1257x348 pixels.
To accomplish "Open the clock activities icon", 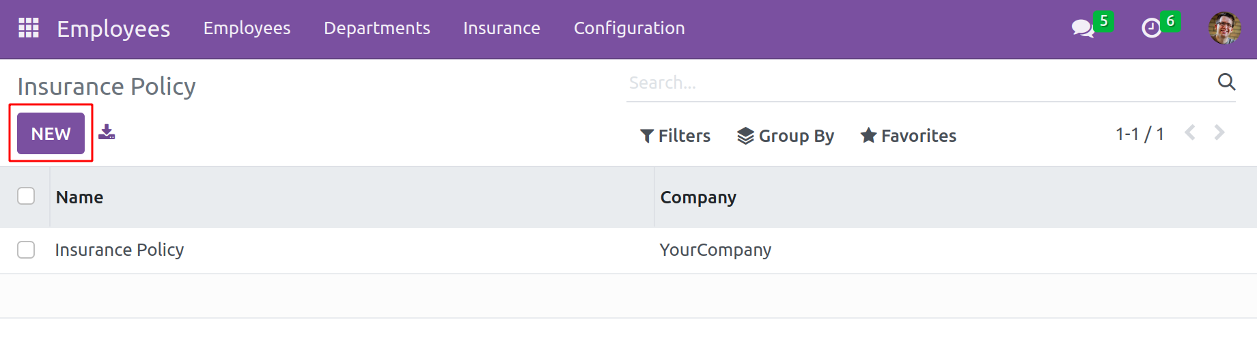I will pyautogui.click(x=1151, y=28).
